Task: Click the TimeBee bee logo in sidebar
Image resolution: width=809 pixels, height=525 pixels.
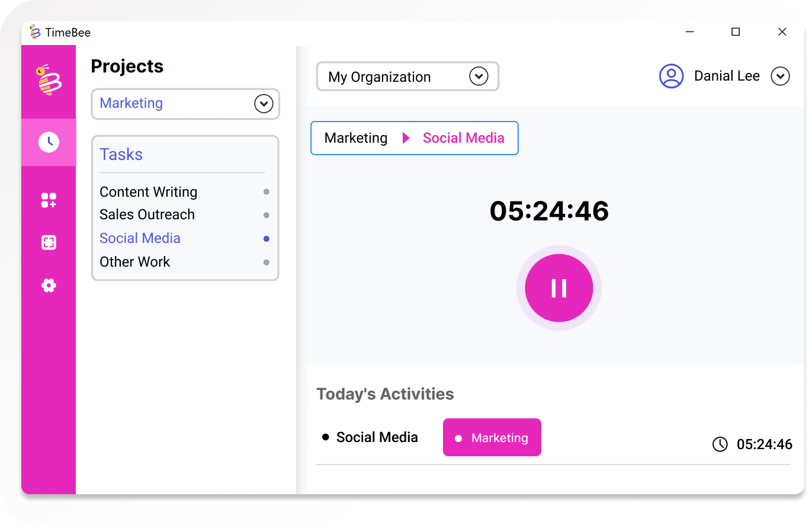Action: coord(49,80)
